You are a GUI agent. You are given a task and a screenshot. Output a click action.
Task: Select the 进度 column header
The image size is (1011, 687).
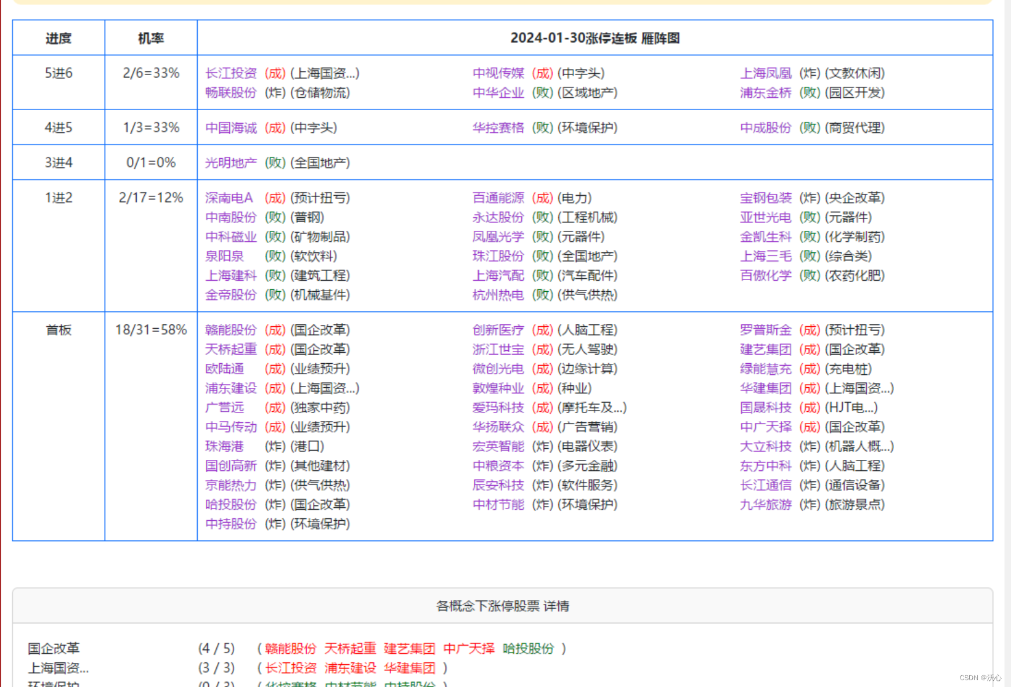click(59, 38)
